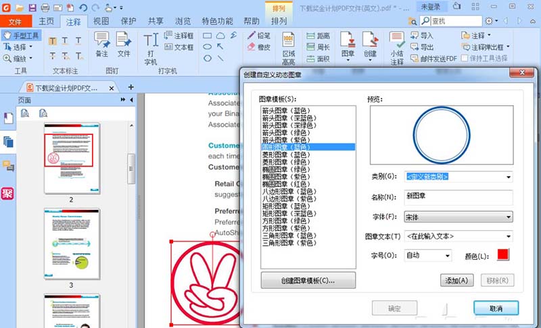Click the red color (颜色) swatch
This screenshot has width=541, height=328.
(502, 254)
